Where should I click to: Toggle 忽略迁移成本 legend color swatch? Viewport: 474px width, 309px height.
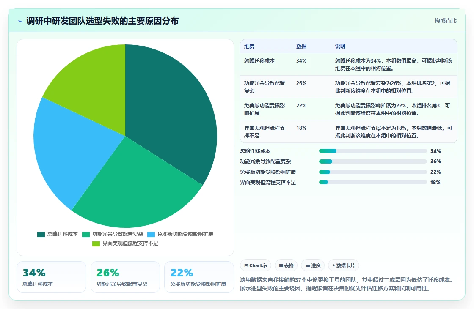point(41,235)
